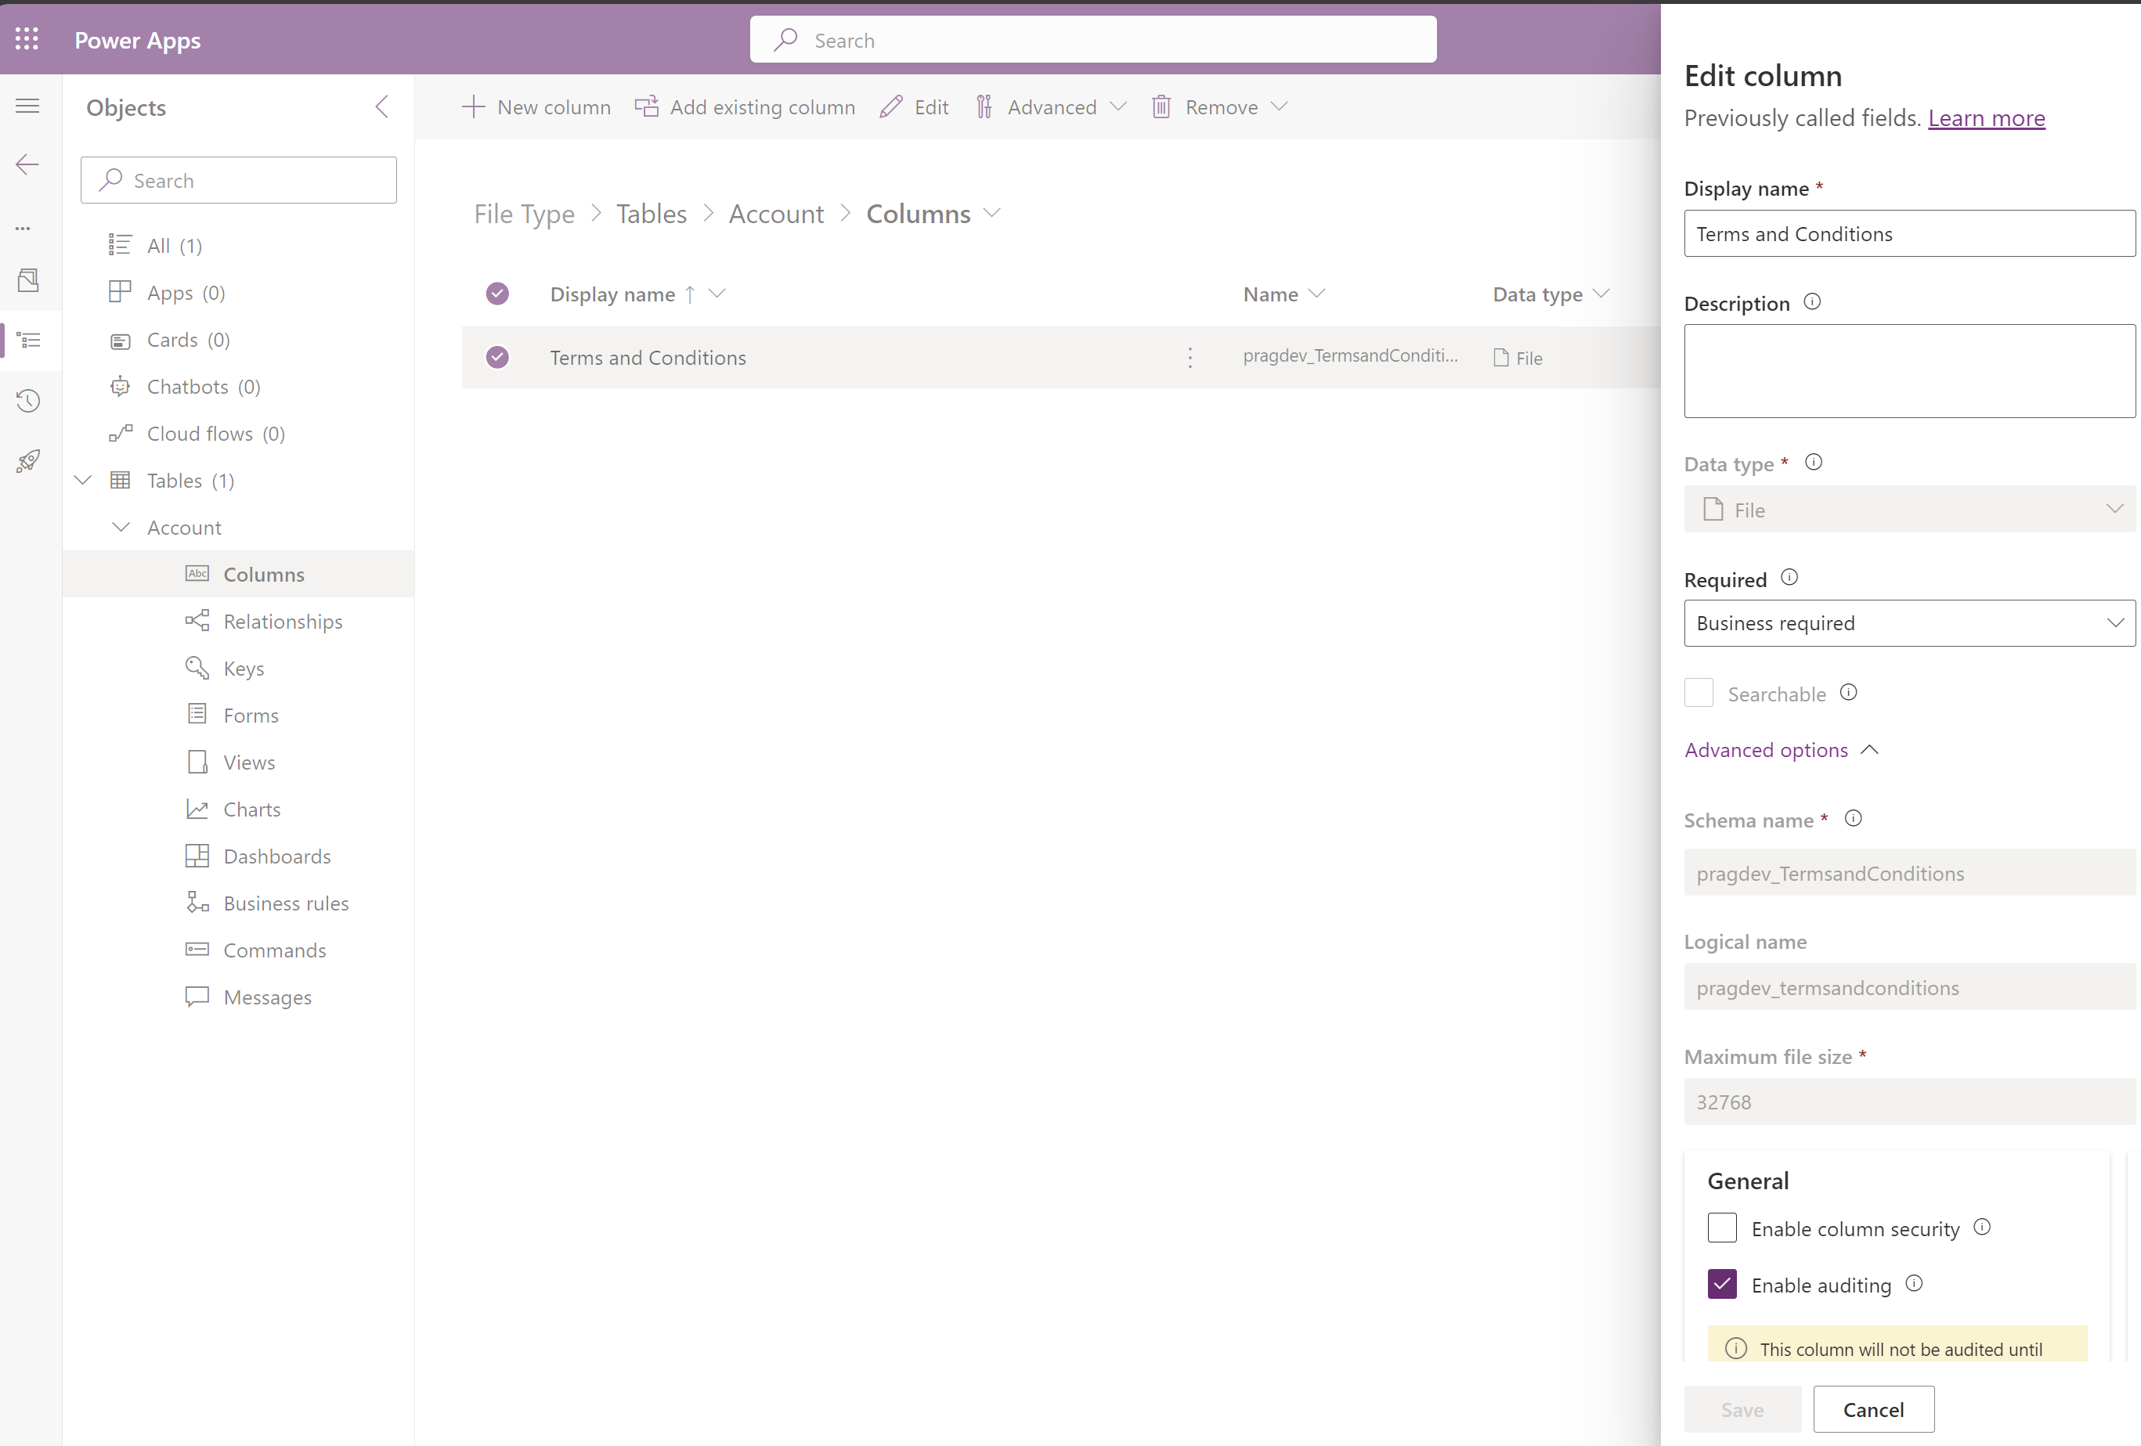Viewport: 2141px width, 1446px height.
Task: Click the Description info icon
Action: (x=1811, y=302)
